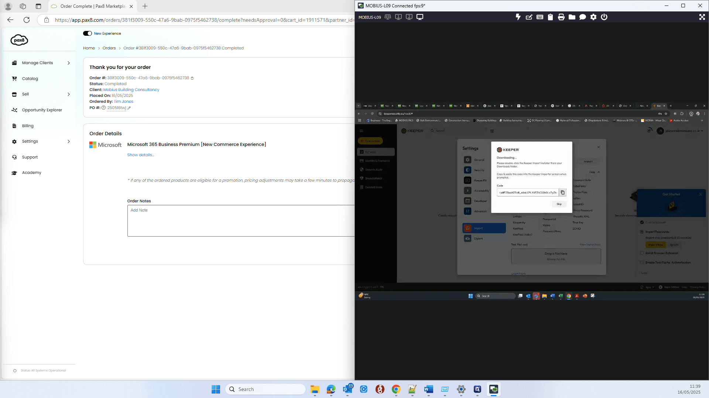Check Enable Two-Factor Authentication in Keeper

[641, 263]
